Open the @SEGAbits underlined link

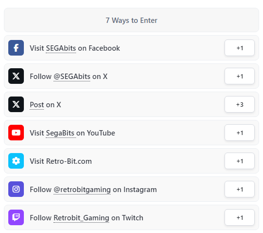point(72,77)
